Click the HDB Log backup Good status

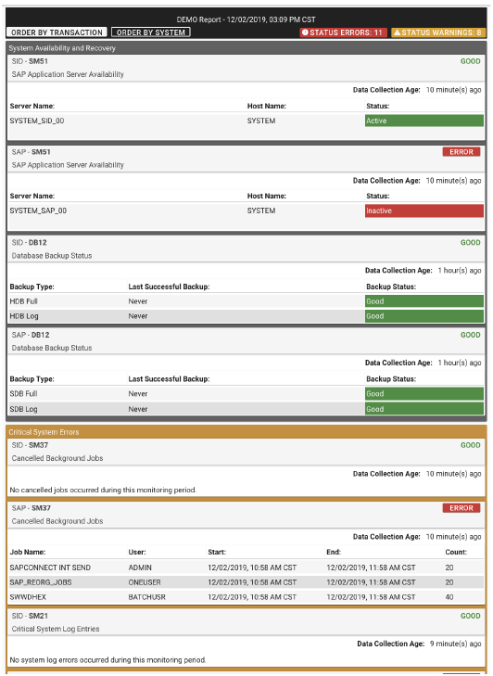tap(424, 316)
